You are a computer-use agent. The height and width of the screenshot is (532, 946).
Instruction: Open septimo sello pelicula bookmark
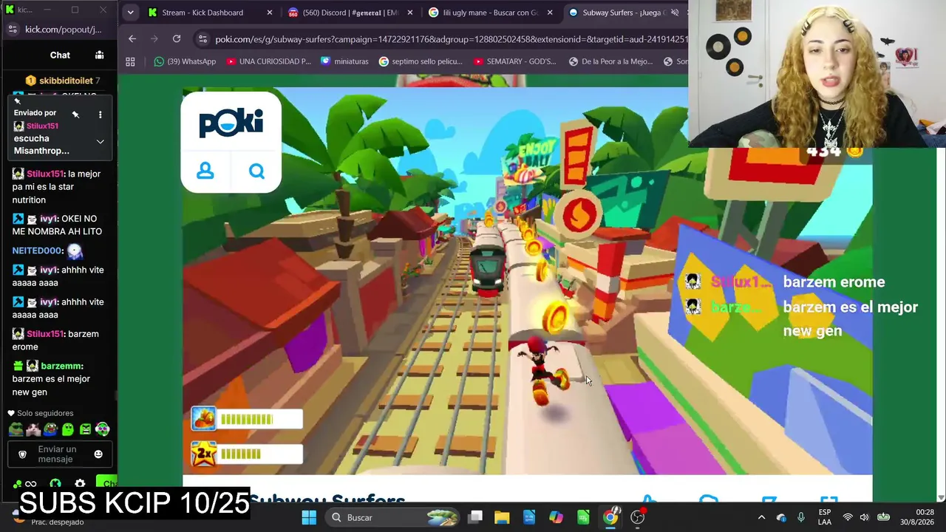421,61
